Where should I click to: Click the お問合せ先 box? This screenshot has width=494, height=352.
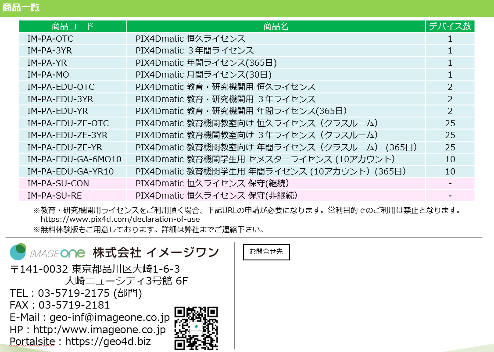266,252
